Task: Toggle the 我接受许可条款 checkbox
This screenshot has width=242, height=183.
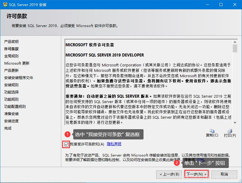Action: click(66, 144)
